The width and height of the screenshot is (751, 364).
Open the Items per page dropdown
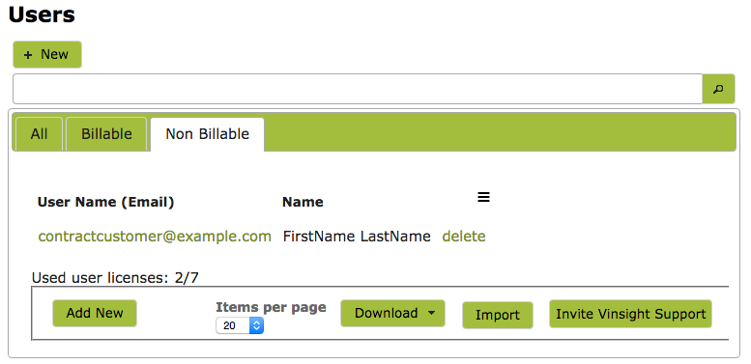point(240,325)
